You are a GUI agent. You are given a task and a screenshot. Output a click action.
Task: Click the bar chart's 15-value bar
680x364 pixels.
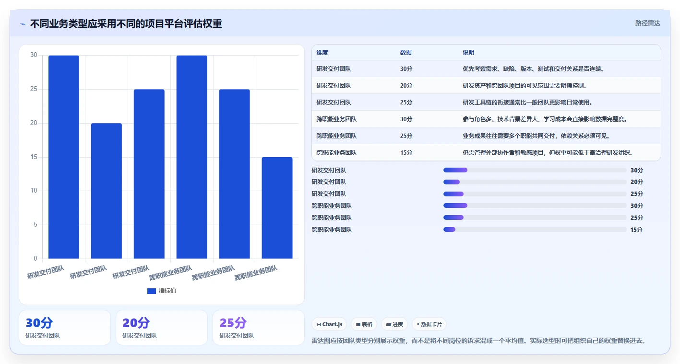(277, 208)
